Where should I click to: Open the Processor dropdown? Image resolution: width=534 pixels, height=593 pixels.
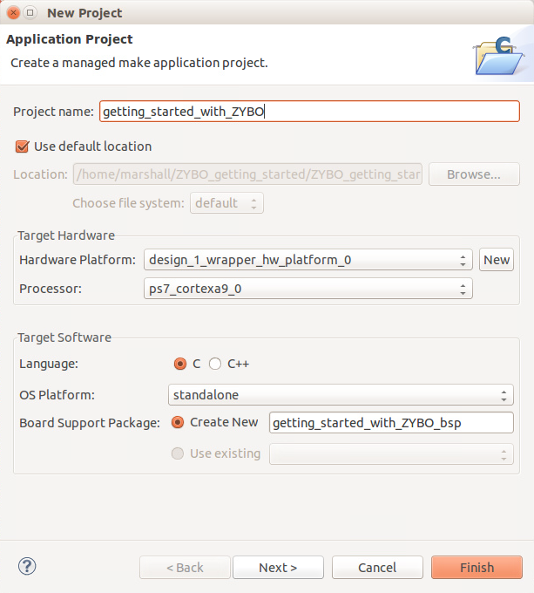tap(308, 289)
